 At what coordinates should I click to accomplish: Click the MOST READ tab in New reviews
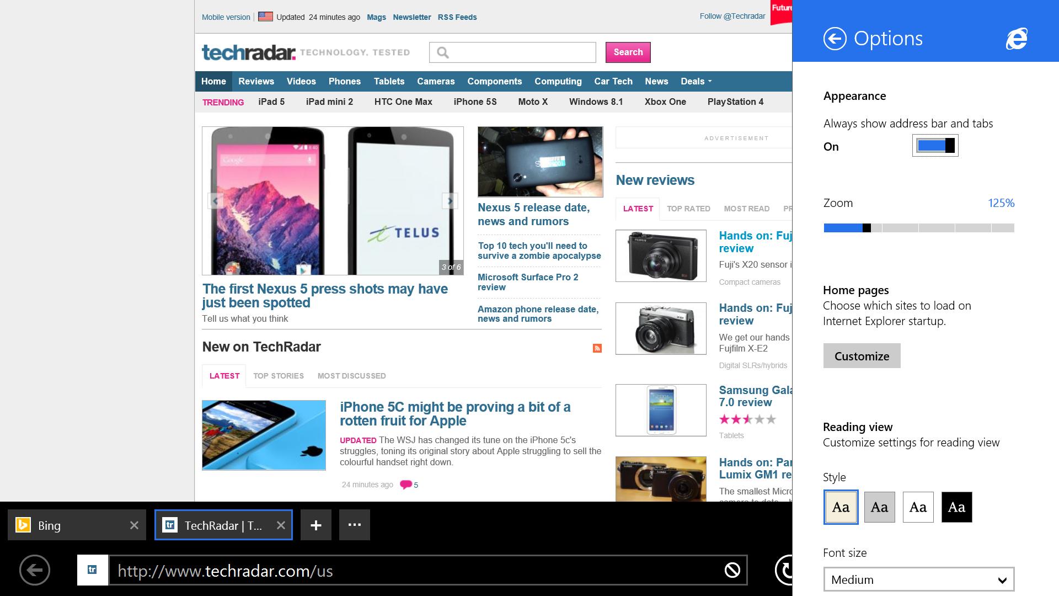746,210
